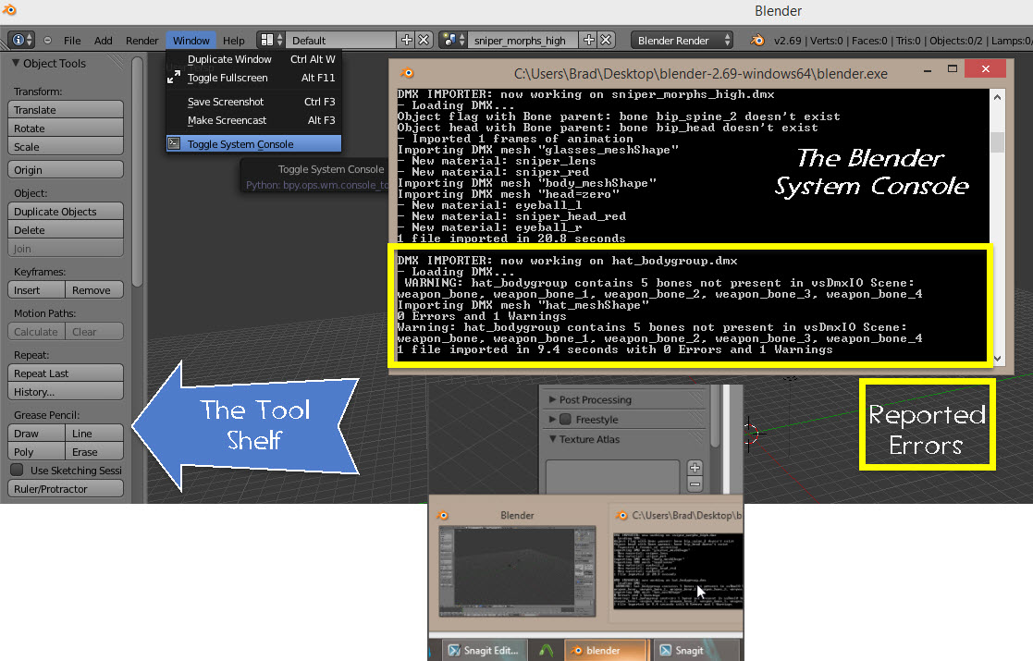This screenshot has height=661, width=1033.
Task: Select the Grease Pencil Line button
Action: [94, 434]
